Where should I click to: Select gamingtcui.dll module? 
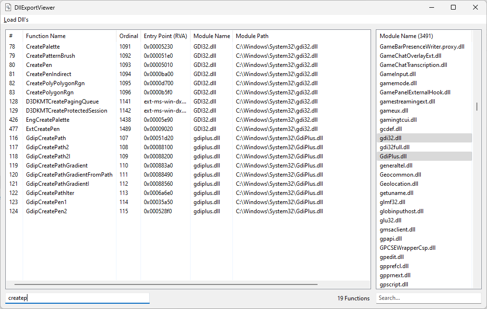click(424, 120)
